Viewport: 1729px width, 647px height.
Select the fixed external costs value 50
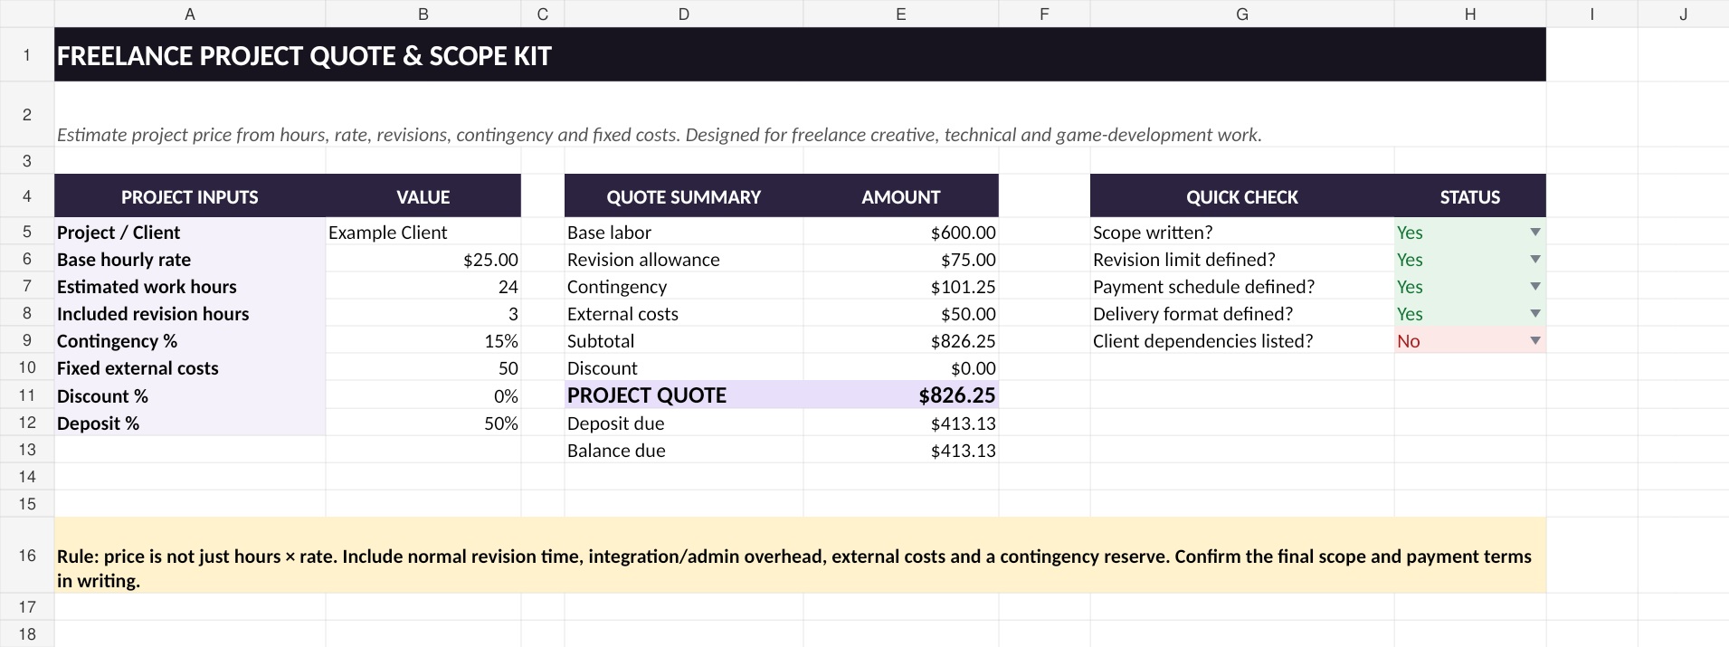pos(423,368)
